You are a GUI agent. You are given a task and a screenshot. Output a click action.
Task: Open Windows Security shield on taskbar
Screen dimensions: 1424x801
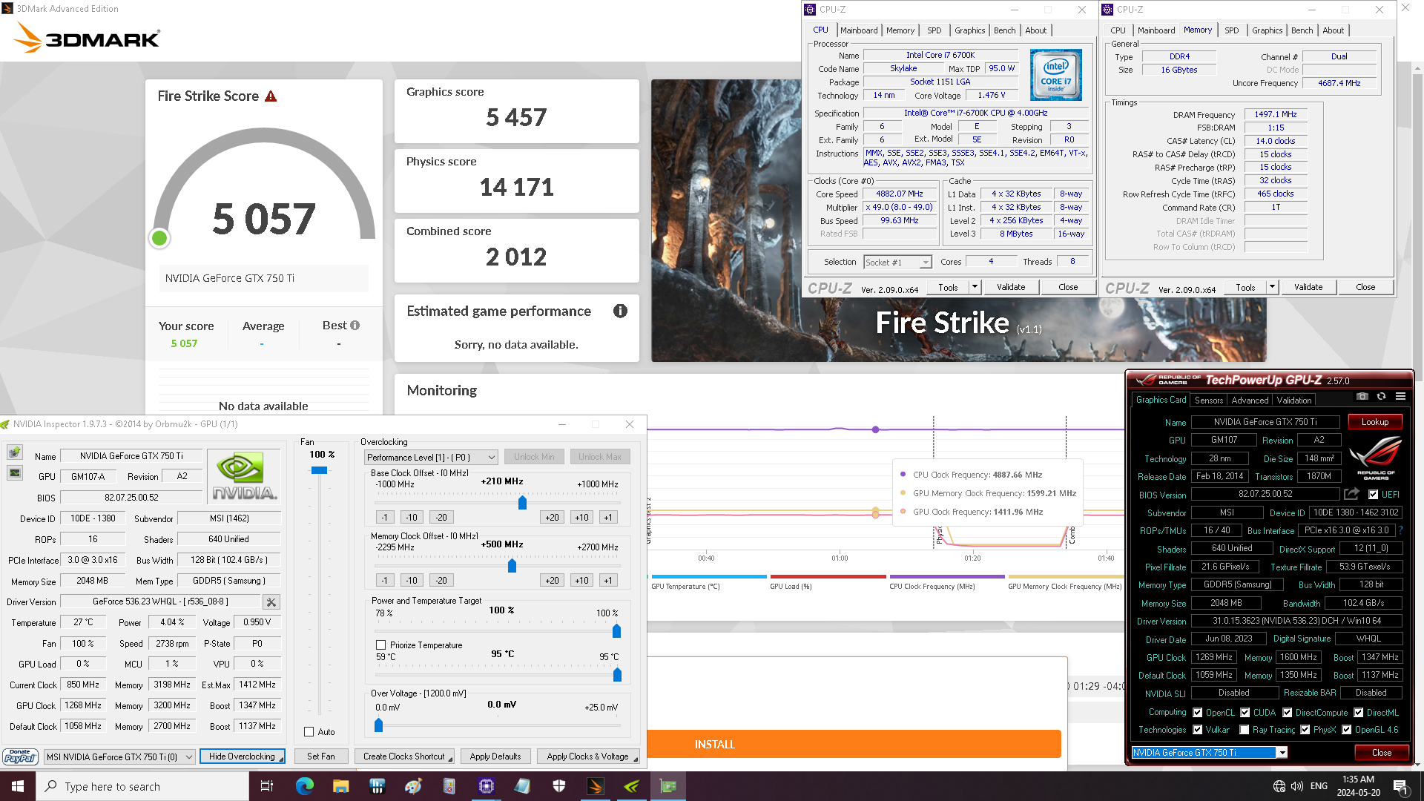coord(559,786)
